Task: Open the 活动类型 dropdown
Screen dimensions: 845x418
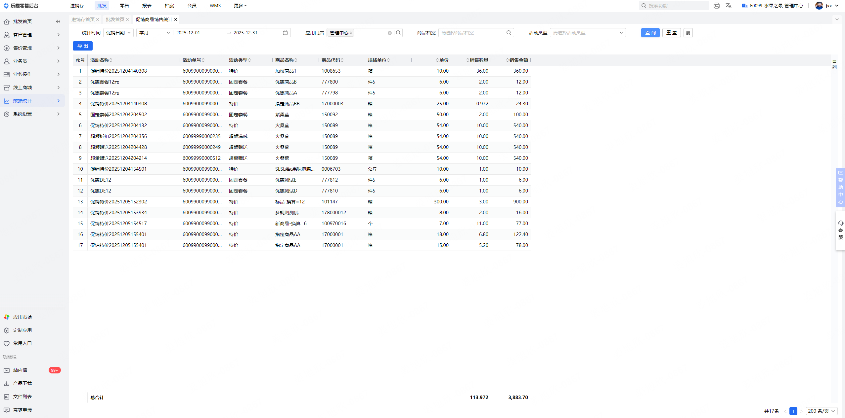Action: (x=587, y=33)
